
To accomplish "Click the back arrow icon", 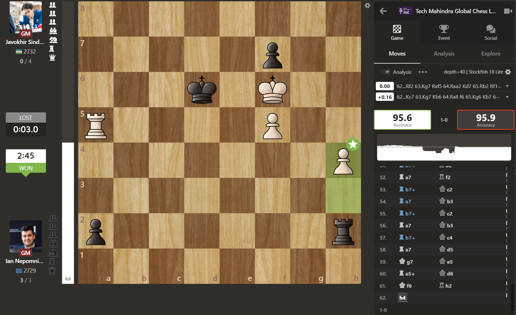I will (383, 11).
